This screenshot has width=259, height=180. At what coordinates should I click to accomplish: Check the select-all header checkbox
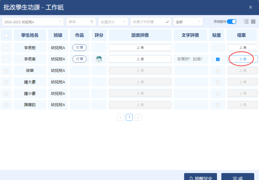[6, 36]
